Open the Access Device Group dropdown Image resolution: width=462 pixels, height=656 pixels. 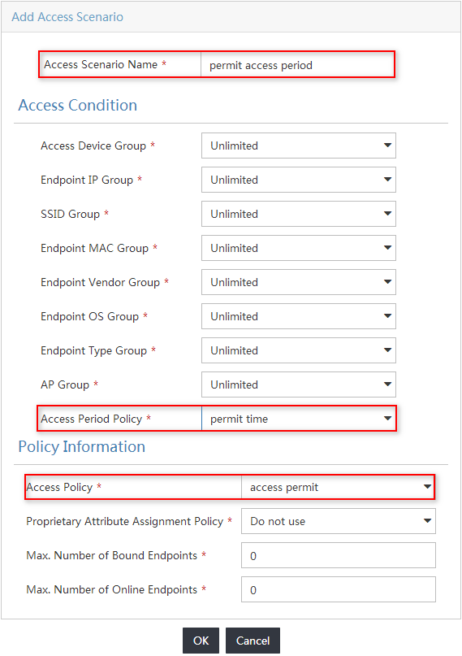[x=298, y=146]
